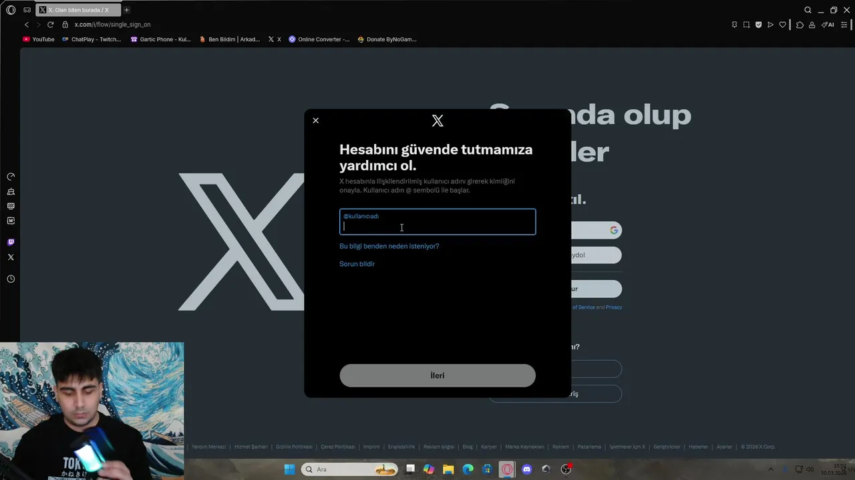Open Opera easy setup sliders icon

coord(844,25)
